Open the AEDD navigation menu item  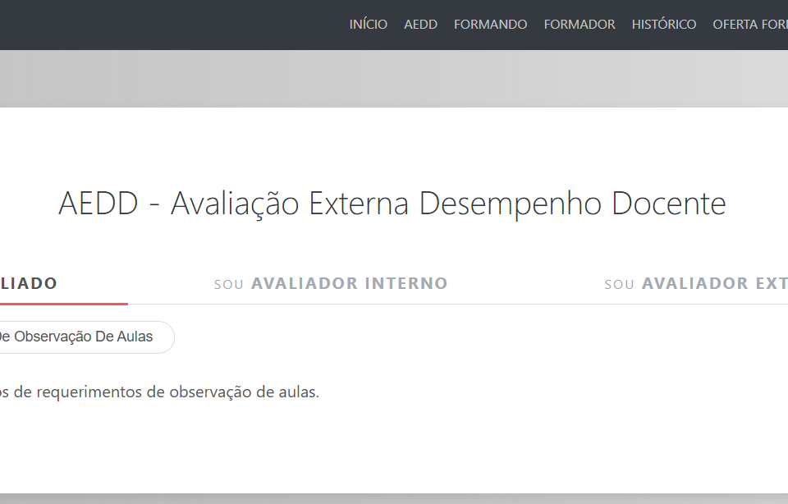tap(420, 25)
